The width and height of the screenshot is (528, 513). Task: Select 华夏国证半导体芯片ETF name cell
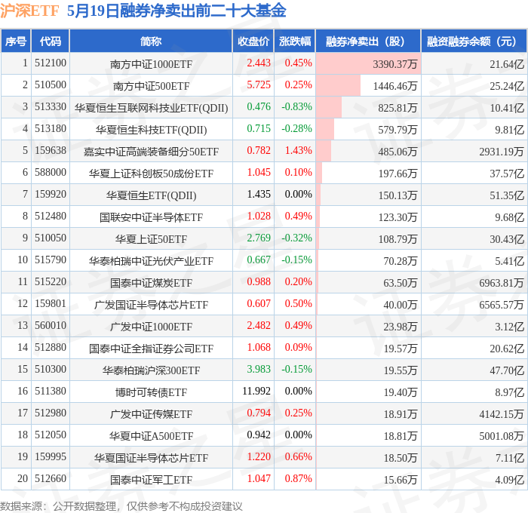(151, 458)
